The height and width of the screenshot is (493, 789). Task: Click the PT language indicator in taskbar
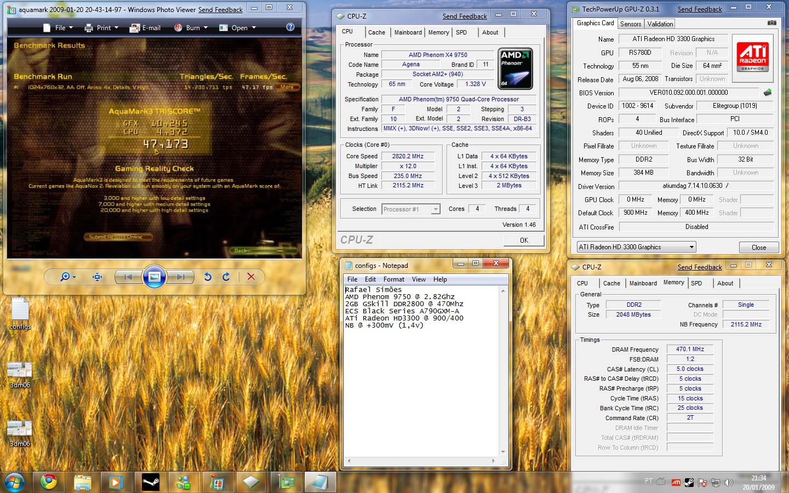click(649, 481)
